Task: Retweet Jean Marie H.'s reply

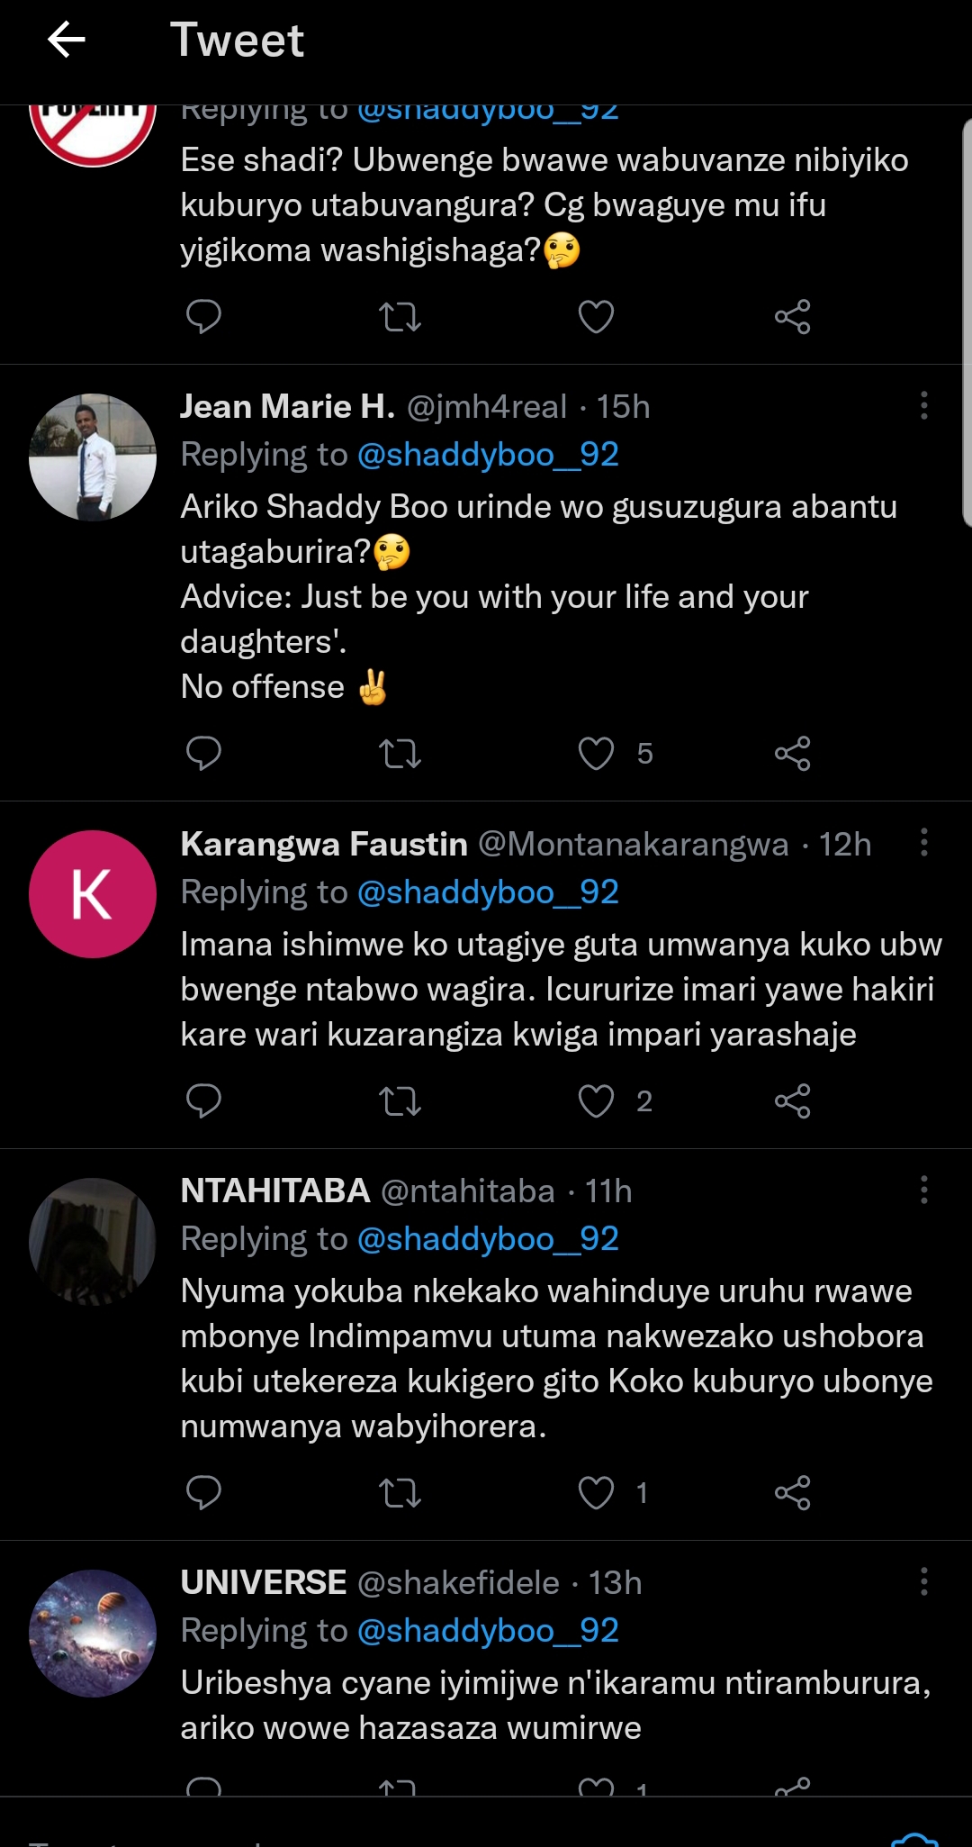Action: pos(400,753)
